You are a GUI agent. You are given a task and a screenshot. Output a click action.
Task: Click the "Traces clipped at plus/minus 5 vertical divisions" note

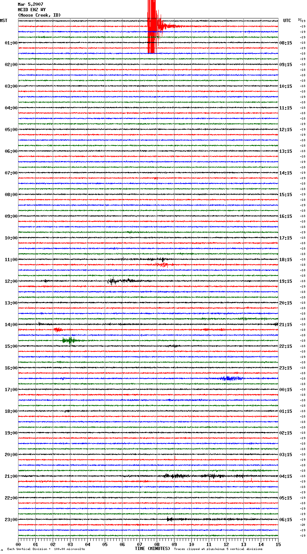pyautogui.click(x=218, y=549)
